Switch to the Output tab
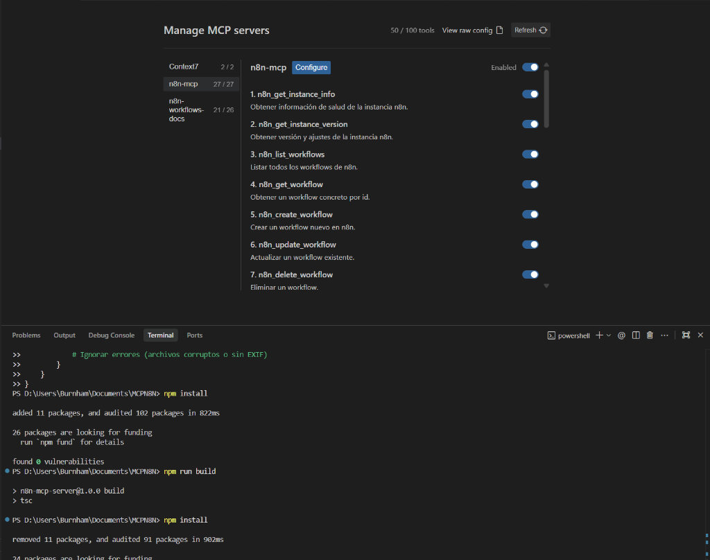The image size is (710, 560). (x=64, y=335)
